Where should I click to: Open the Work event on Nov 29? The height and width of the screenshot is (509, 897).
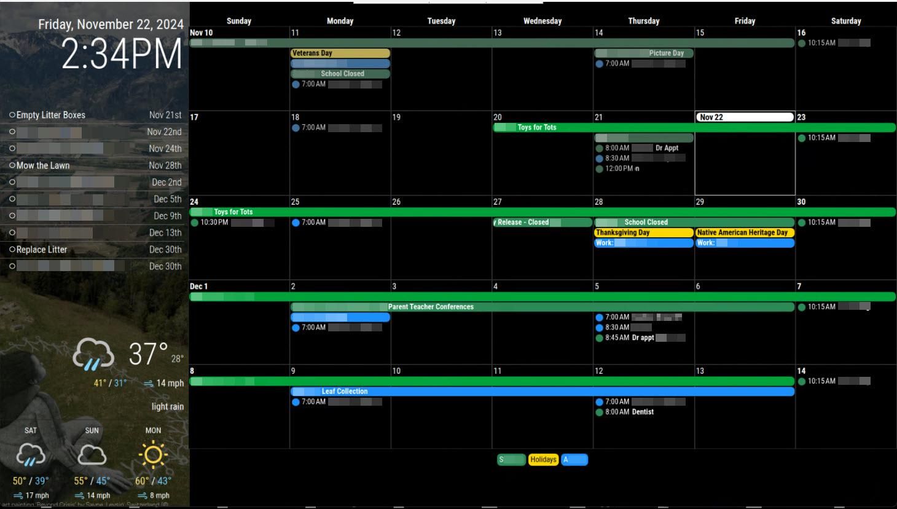pos(745,243)
